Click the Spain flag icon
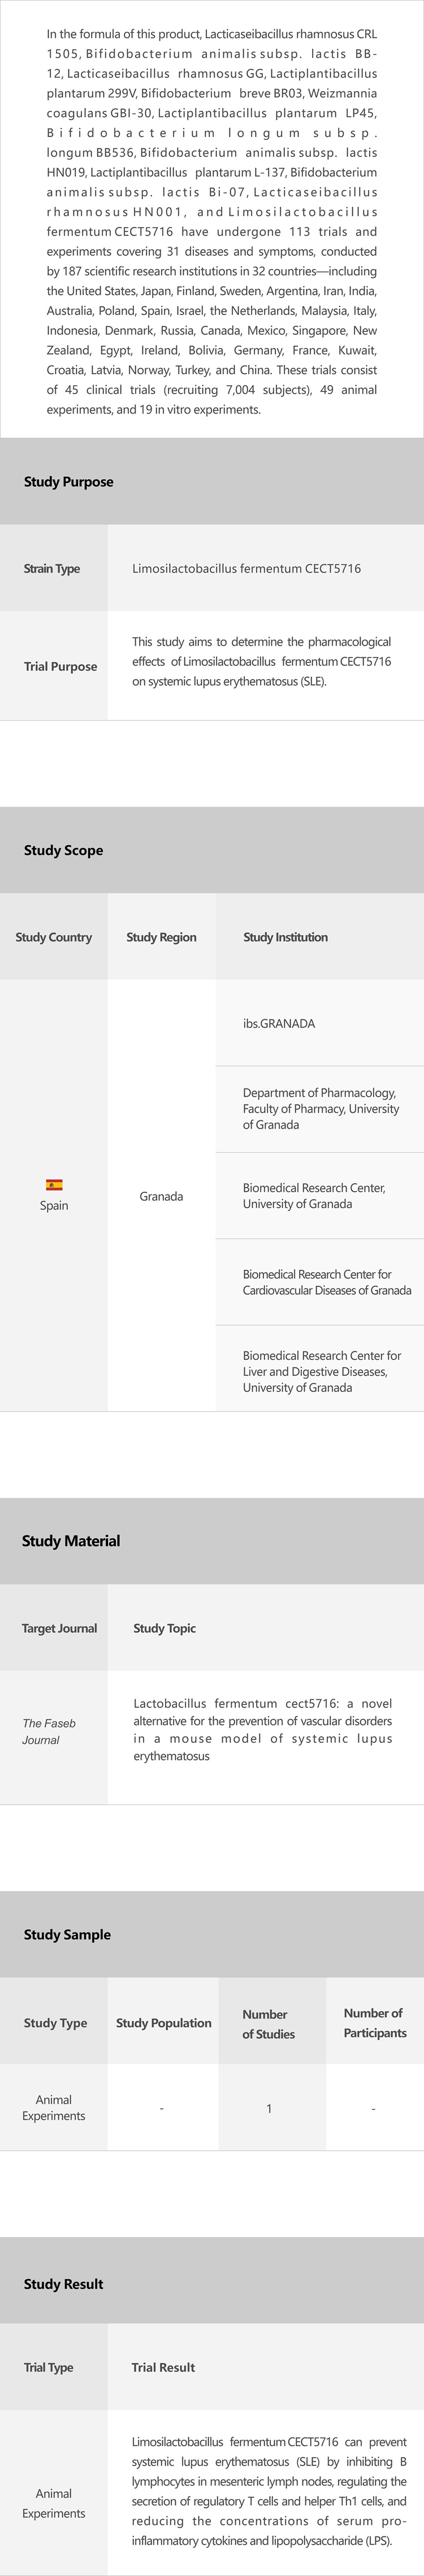 point(54,1185)
